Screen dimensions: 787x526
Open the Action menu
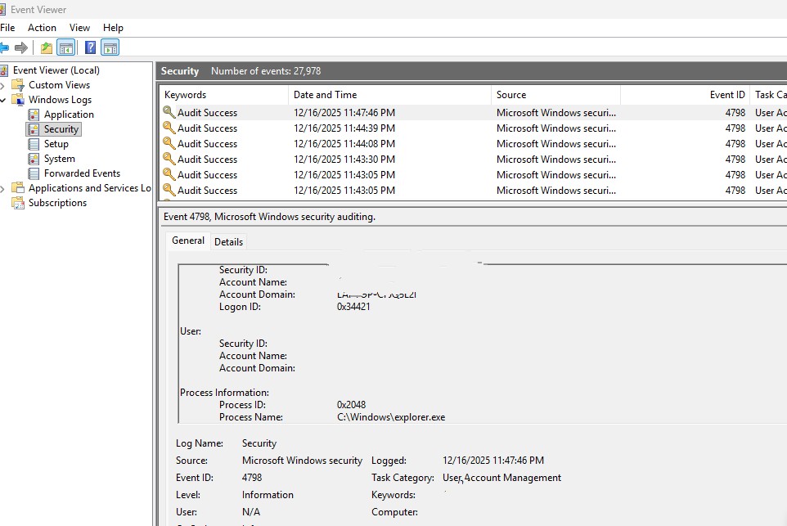click(x=42, y=28)
